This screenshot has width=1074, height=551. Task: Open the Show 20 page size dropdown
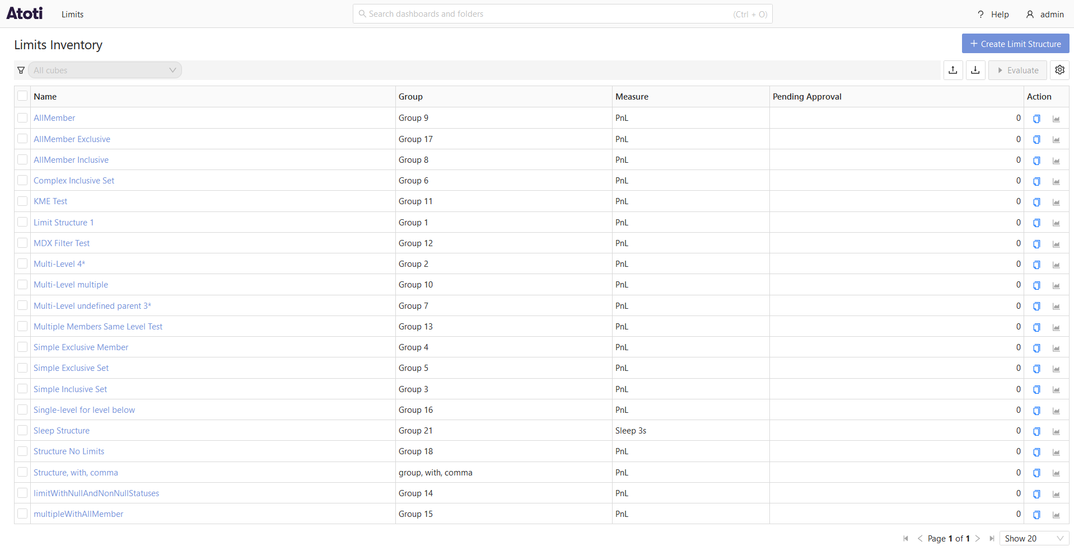(1034, 538)
